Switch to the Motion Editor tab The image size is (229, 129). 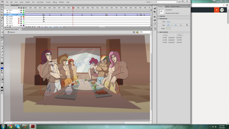click(x=15, y=5)
